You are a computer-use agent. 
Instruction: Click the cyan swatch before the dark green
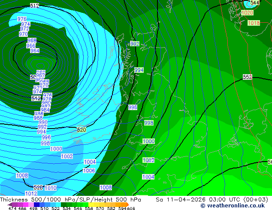58,204
